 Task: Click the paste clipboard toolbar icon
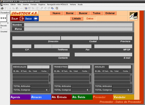click(x=17, y=8)
